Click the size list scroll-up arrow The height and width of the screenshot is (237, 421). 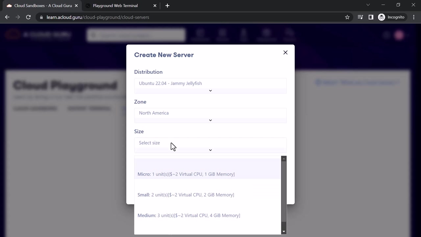pos(284,159)
